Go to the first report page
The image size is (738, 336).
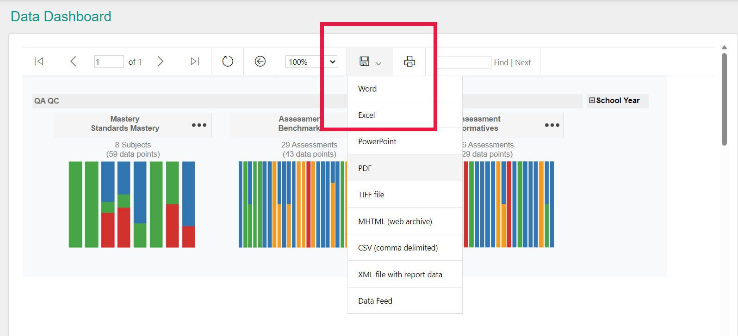point(39,61)
